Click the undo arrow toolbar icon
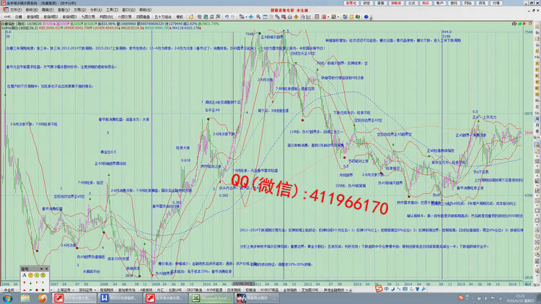 [226, 17]
